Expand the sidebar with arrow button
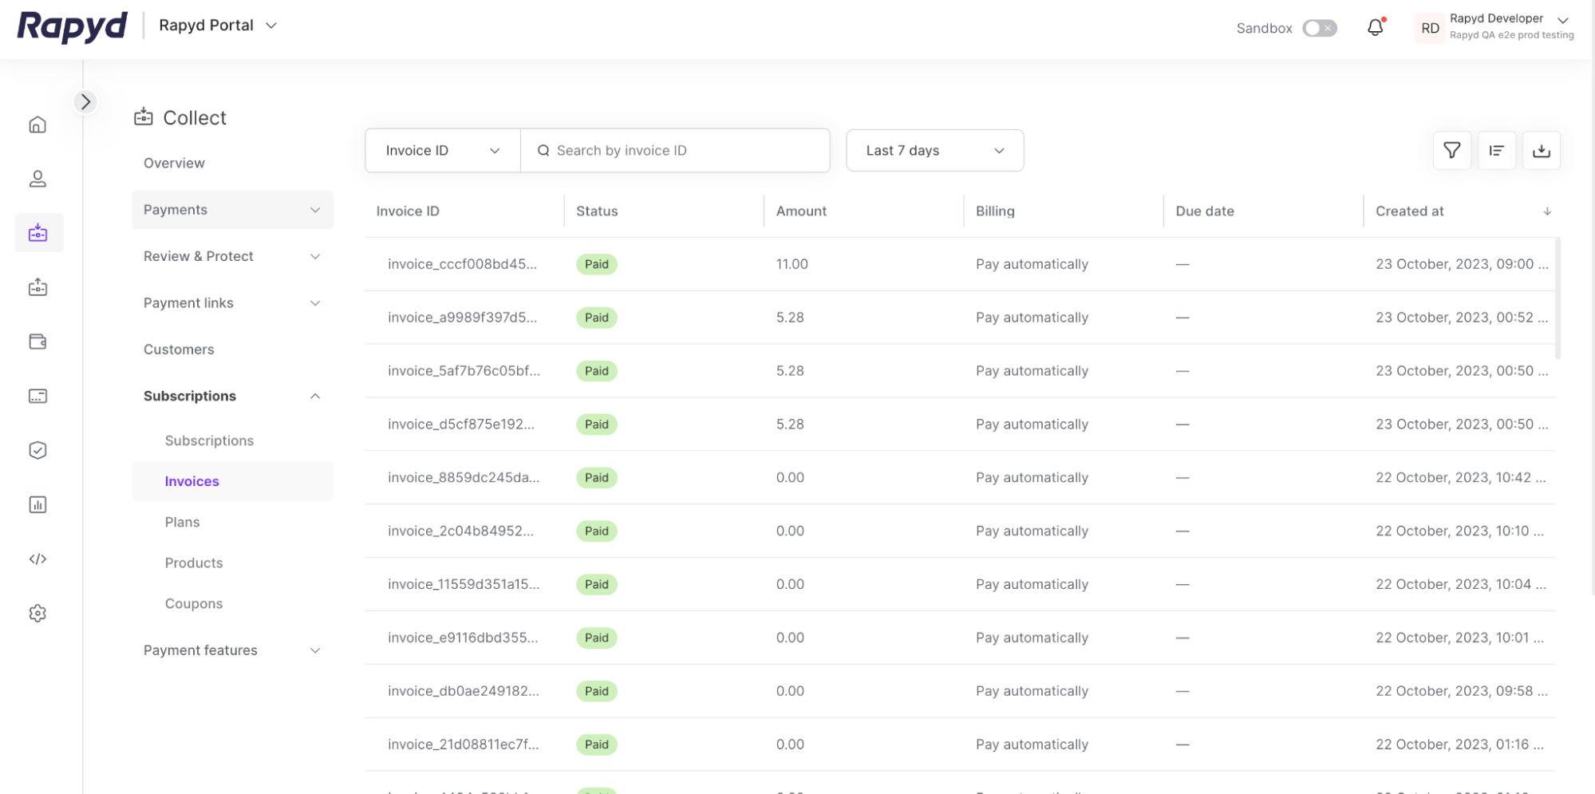The image size is (1595, 794). click(x=85, y=102)
